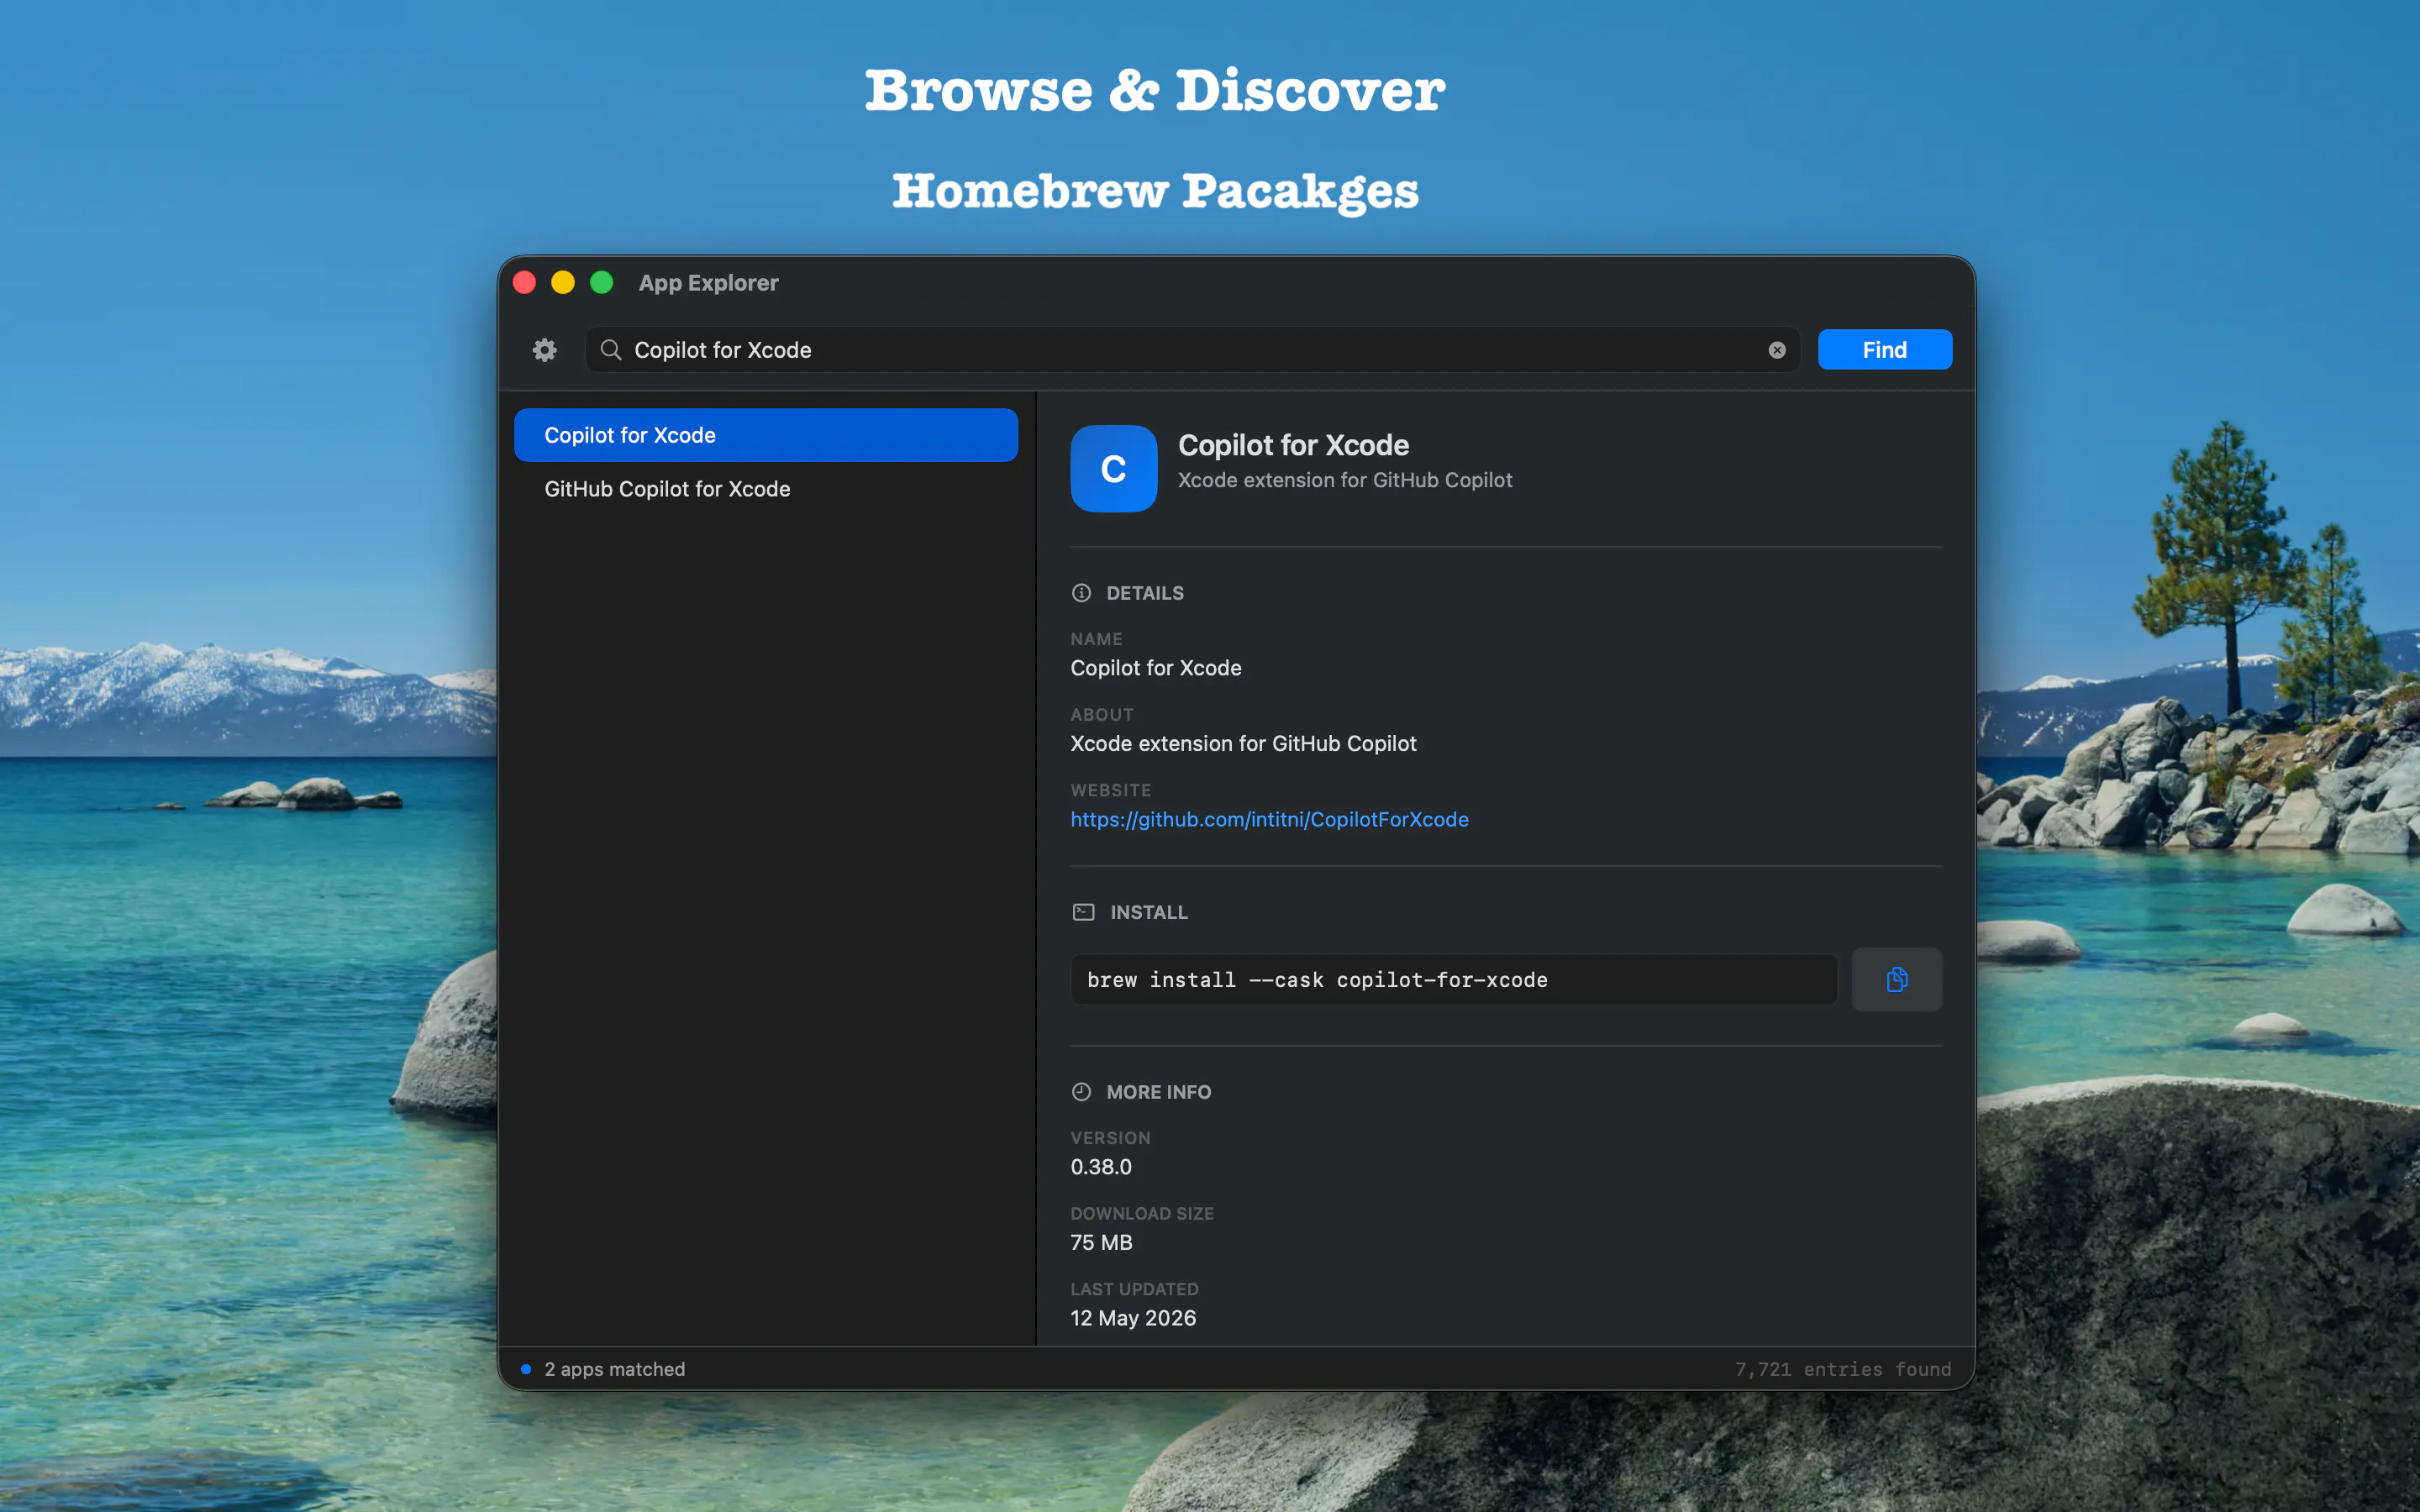2420x1512 pixels.
Task: Select GitHub Copilot for Xcode result
Action: coord(766,489)
